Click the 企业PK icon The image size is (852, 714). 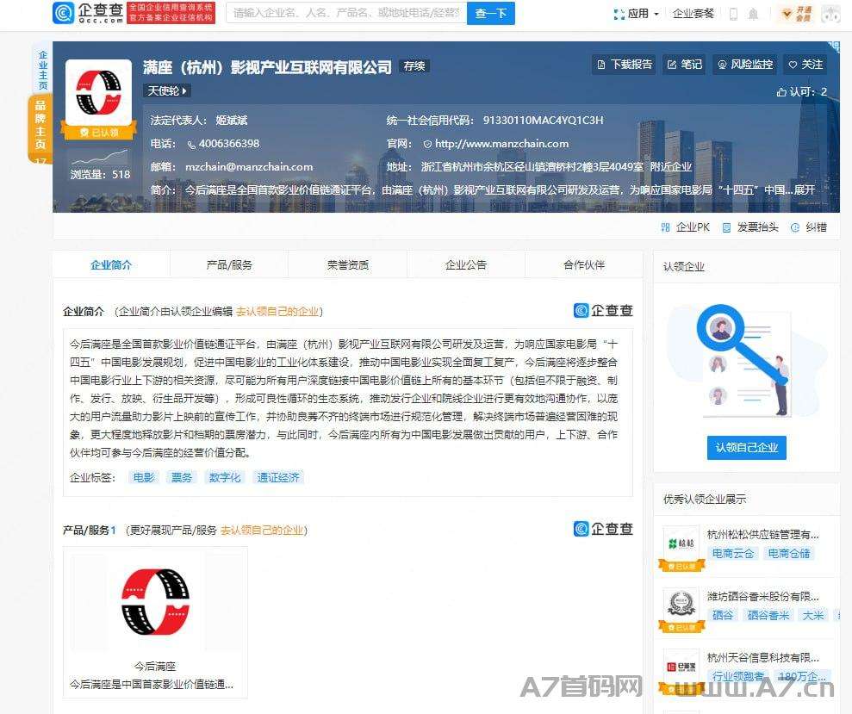coord(665,227)
